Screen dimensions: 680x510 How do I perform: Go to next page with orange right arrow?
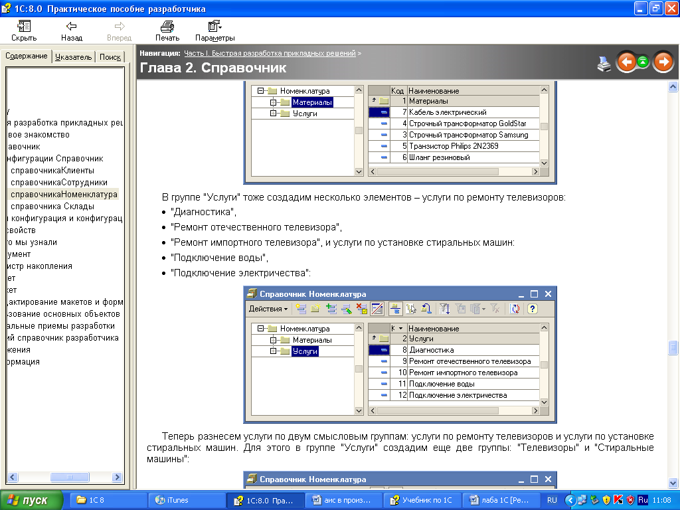click(x=663, y=62)
